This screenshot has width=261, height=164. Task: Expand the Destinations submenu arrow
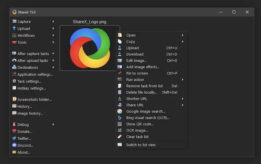(x=53, y=67)
